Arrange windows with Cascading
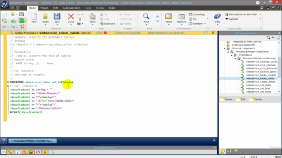This screenshot has height=158, width=282. (197, 14)
